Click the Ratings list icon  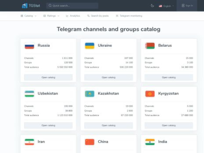coord(45,16)
